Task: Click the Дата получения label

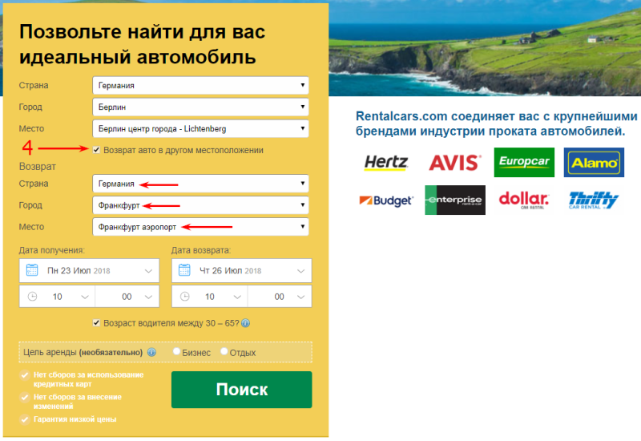Action: click(52, 250)
